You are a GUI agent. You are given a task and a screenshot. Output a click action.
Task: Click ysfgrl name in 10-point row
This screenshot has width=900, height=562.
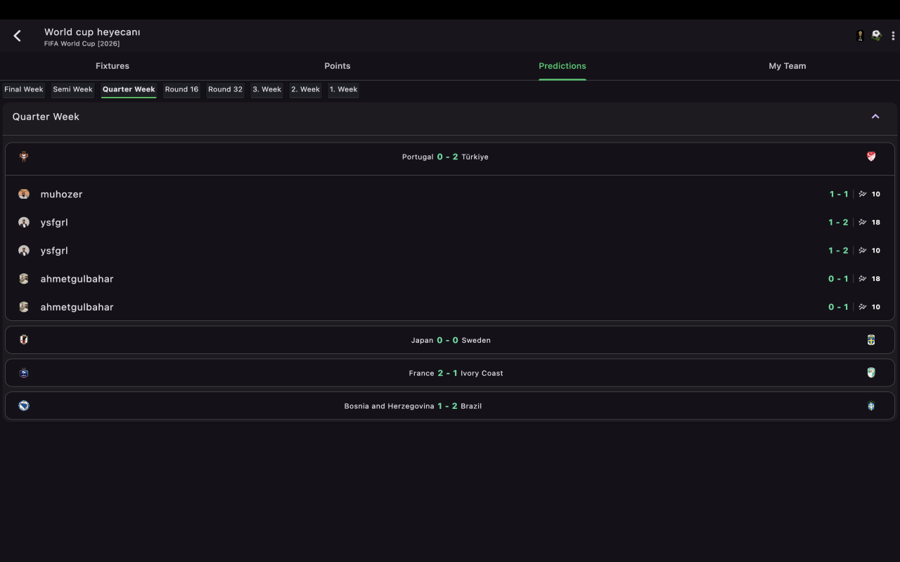pyautogui.click(x=54, y=250)
